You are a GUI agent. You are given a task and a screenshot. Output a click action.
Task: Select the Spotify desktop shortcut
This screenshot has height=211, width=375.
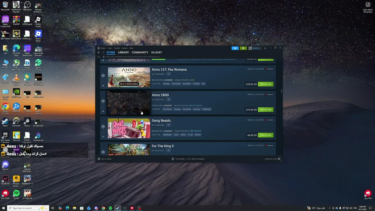pos(16,195)
